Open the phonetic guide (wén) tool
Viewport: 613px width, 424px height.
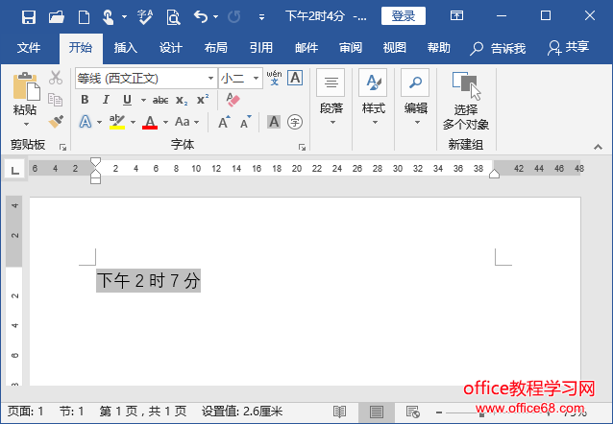(x=274, y=78)
